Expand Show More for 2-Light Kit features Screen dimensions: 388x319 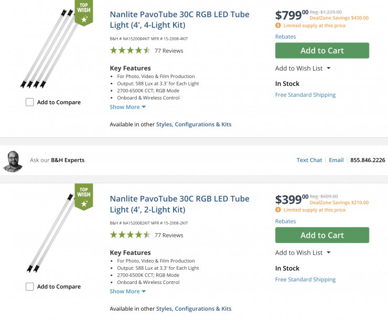click(x=127, y=291)
